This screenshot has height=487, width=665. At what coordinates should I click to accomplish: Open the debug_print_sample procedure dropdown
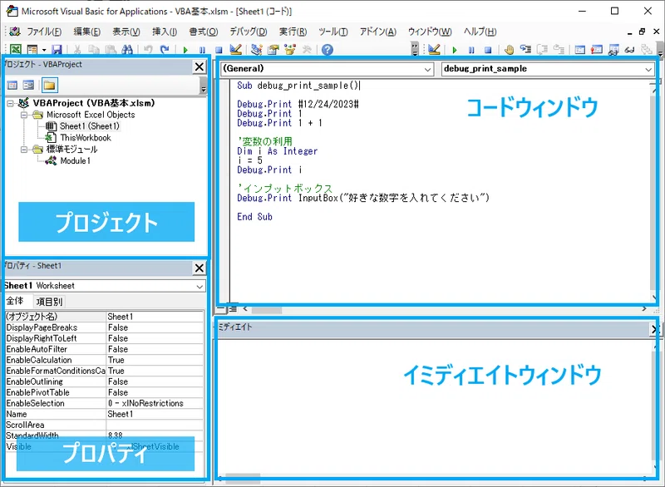(x=648, y=69)
